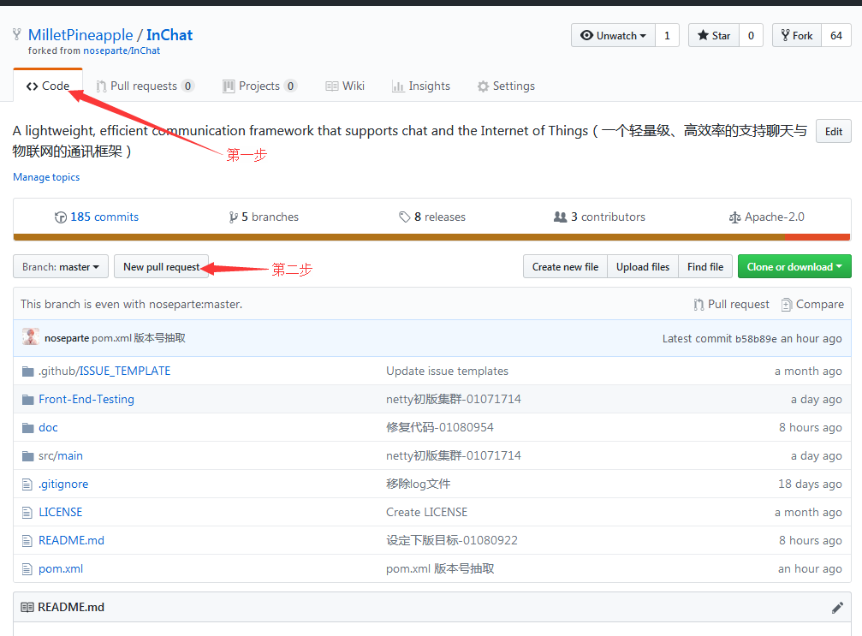Open the noseparte/InChat upstream link
This screenshot has width=862, height=636.
point(122,51)
